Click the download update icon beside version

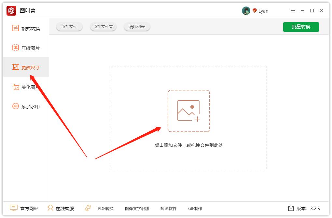(x=291, y=208)
